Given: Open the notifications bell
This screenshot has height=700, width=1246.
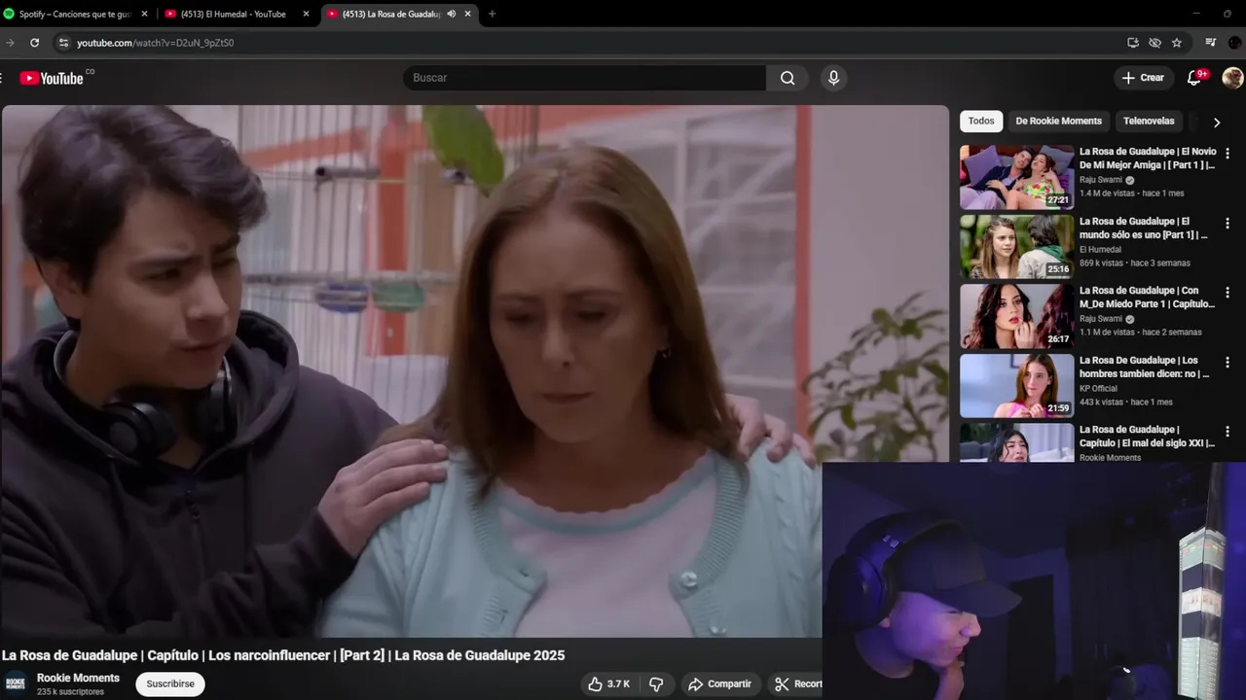Looking at the screenshot, I should 1194,78.
